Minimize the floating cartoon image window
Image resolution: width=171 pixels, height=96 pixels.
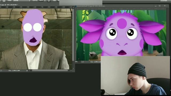156,6
